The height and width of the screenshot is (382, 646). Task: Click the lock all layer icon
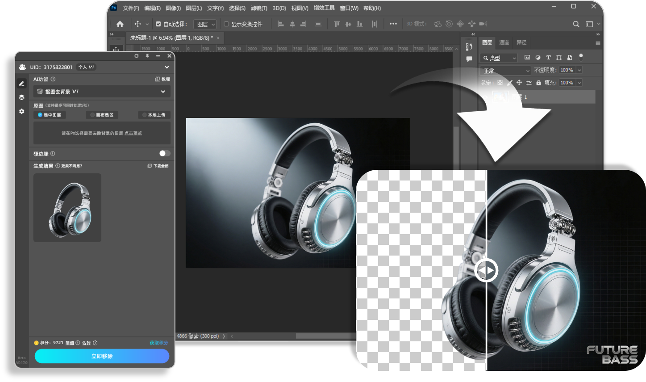click(538, 83)
